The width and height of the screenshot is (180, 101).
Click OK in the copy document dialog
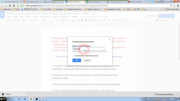pos(77,60)
